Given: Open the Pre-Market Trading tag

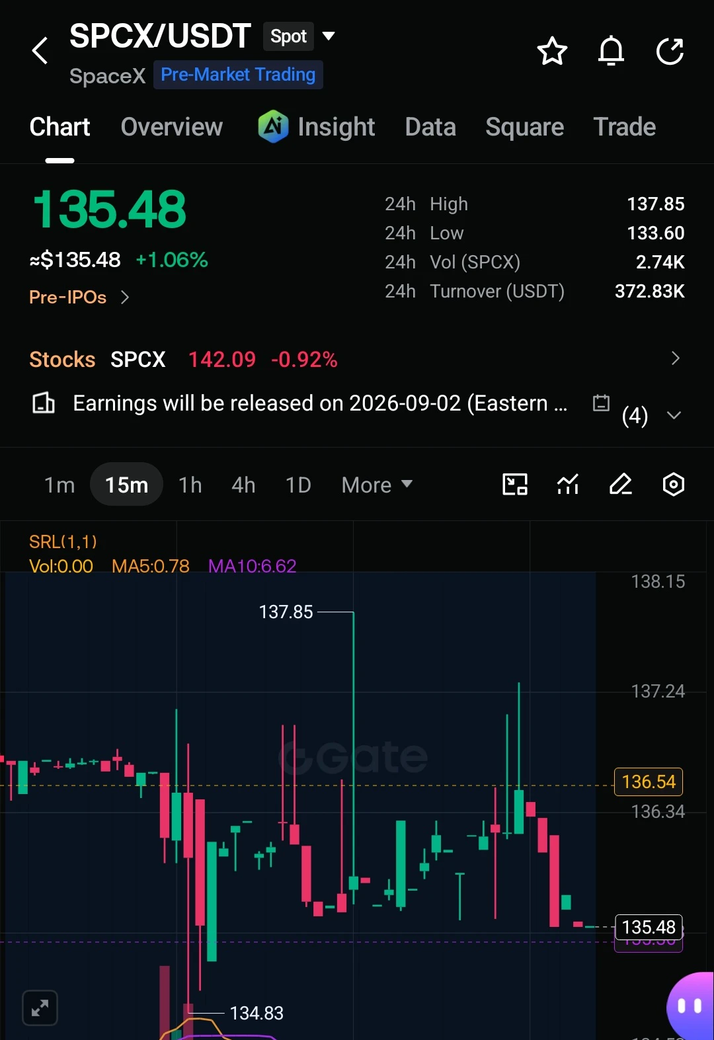Looking at the screenshot, I should click(238, 75).
